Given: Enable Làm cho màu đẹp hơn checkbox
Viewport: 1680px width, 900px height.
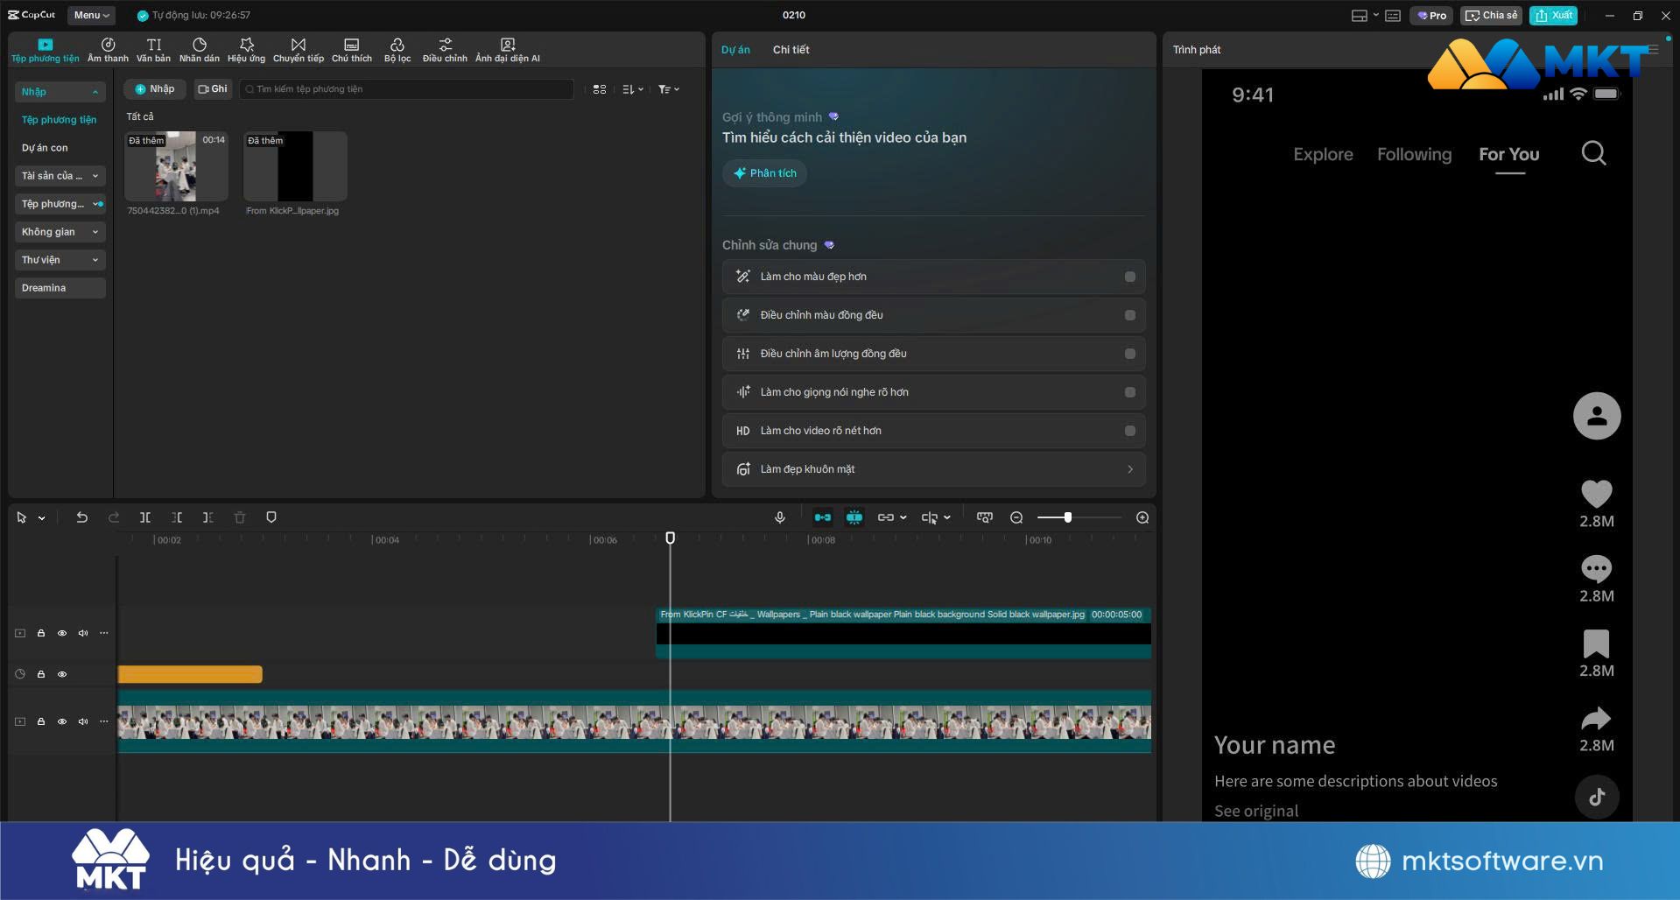Looking at the screenshot, I should point(1129,277).
